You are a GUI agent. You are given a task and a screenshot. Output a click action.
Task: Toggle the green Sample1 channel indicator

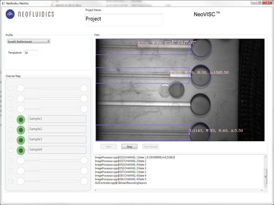tap(21, 120)
